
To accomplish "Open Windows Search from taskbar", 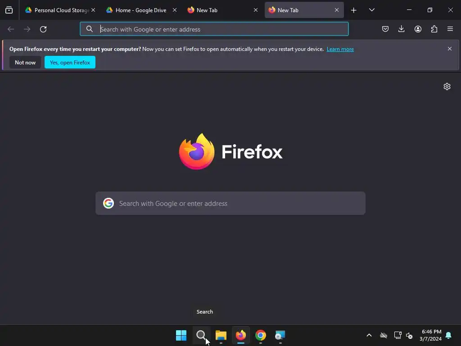I will 201,335.
